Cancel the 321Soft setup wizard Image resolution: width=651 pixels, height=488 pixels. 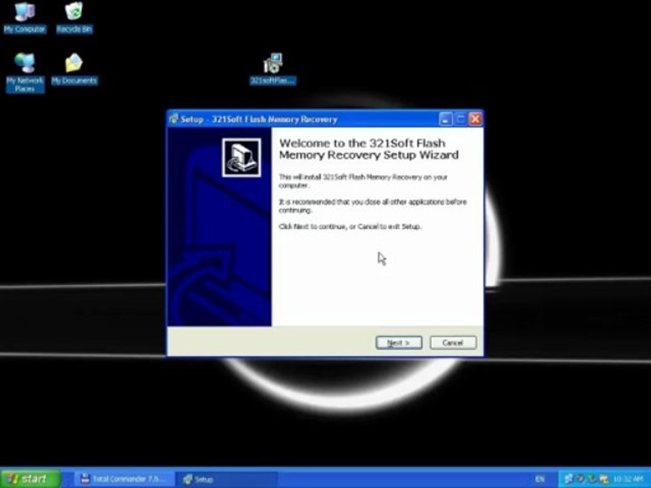tap(453, 343)
